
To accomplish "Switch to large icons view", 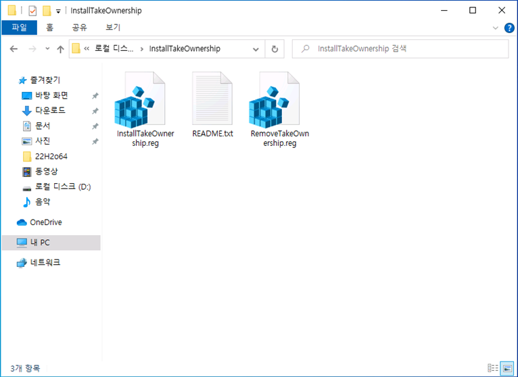I will coord(507,368).
